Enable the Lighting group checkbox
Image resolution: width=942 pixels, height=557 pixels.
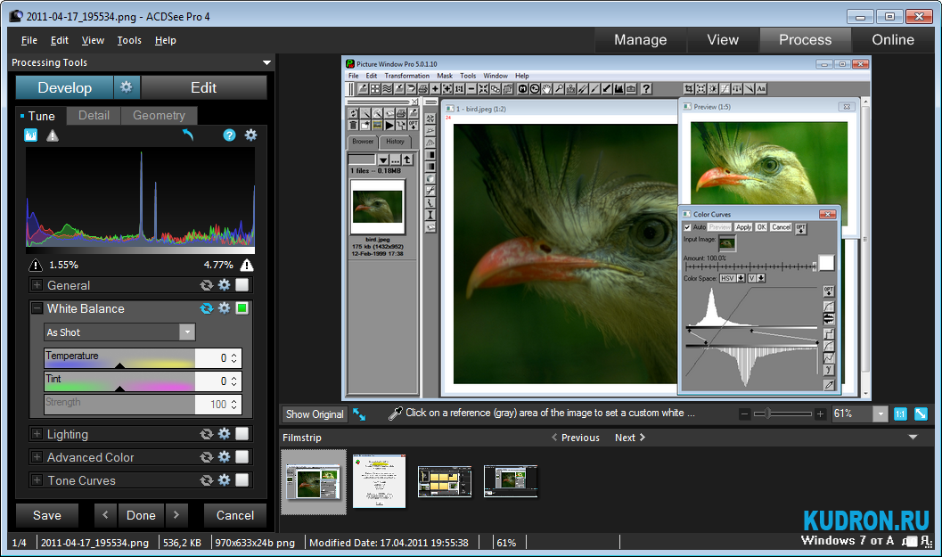[242, 434]
